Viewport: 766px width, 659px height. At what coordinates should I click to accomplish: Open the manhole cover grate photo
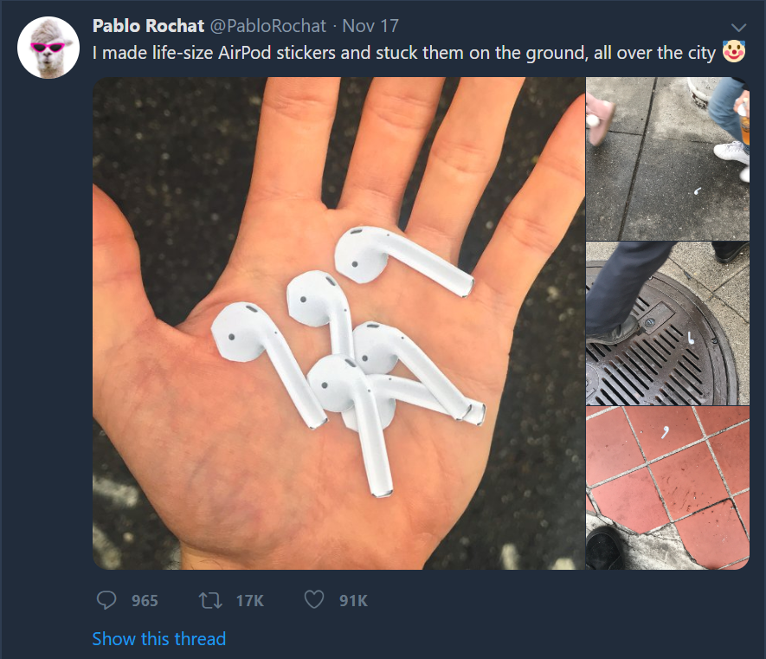point(667,323)
